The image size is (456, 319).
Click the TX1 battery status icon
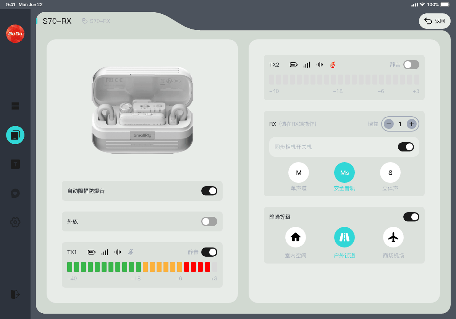tap(92, 252)
